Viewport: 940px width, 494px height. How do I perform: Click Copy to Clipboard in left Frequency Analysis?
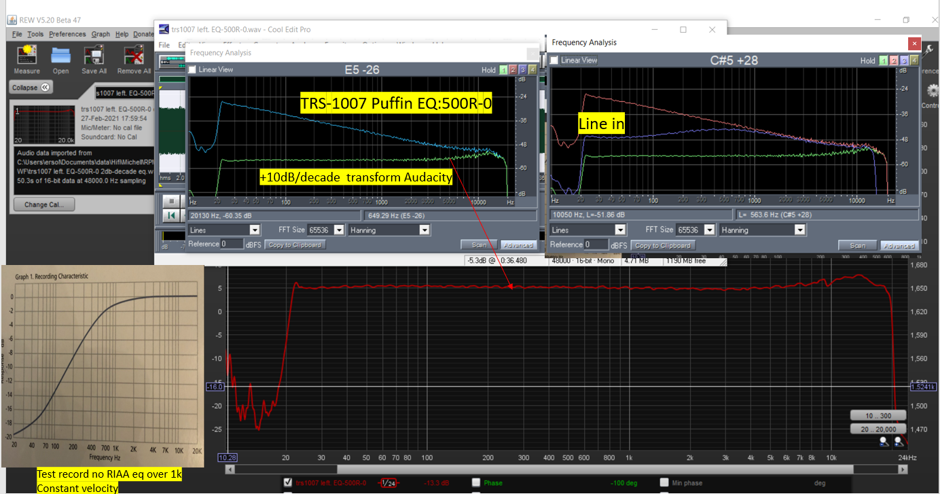coord(295,245)
